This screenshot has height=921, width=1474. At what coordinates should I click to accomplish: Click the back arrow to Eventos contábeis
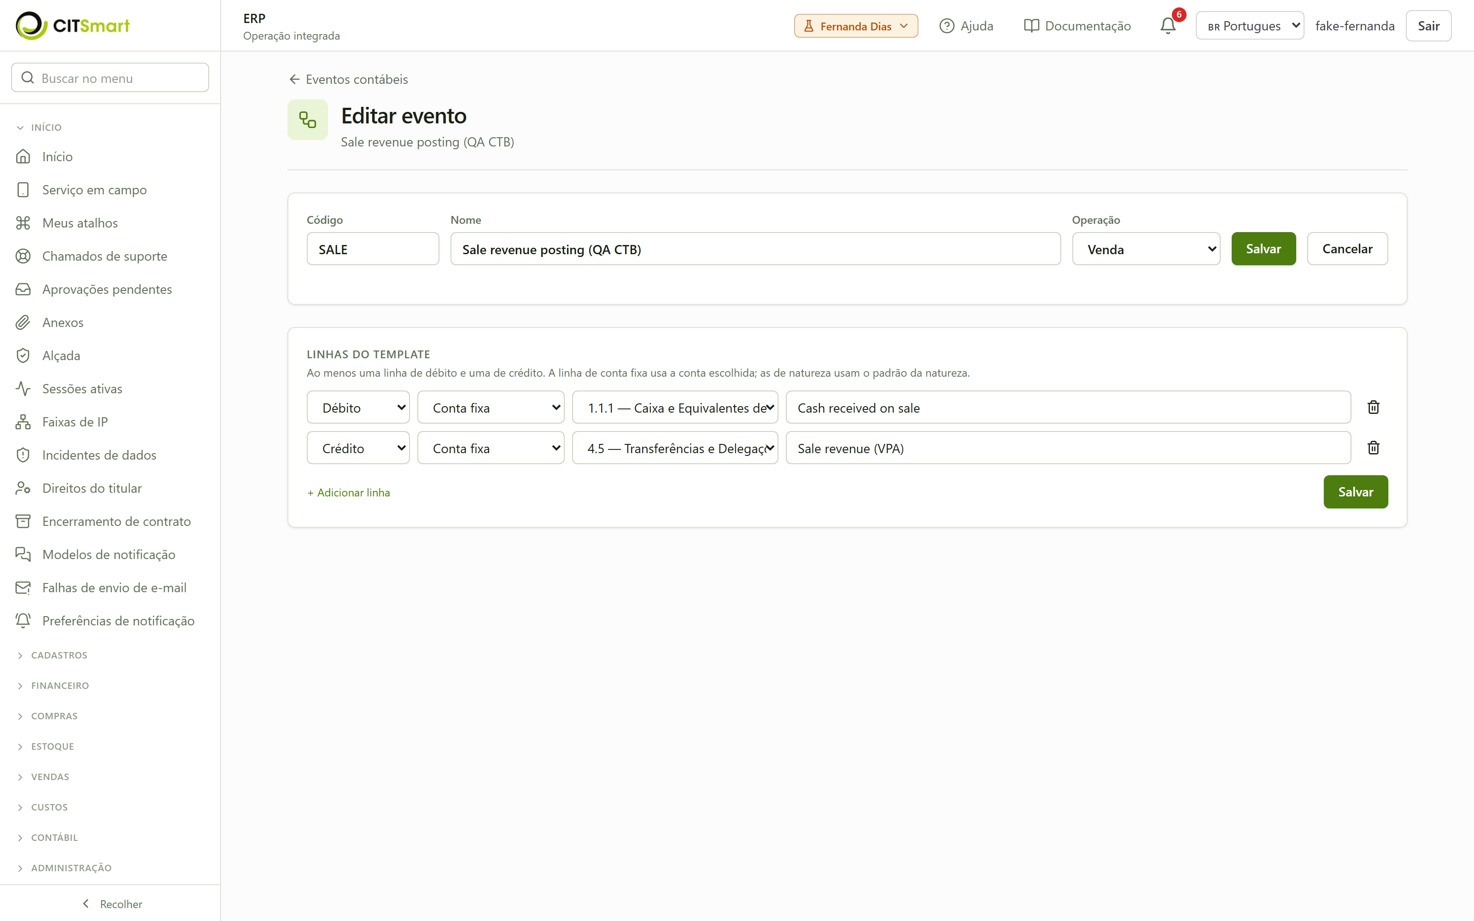[x=295, y=79]
